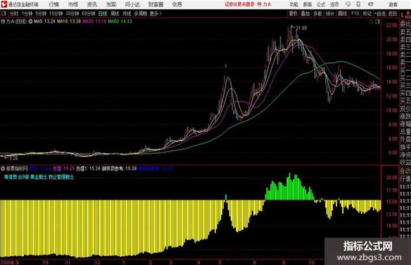This screenshot has height=265, width=411.
Task: Click the MA20: 13.16 indicator label
Action: (x=94, y=21)
